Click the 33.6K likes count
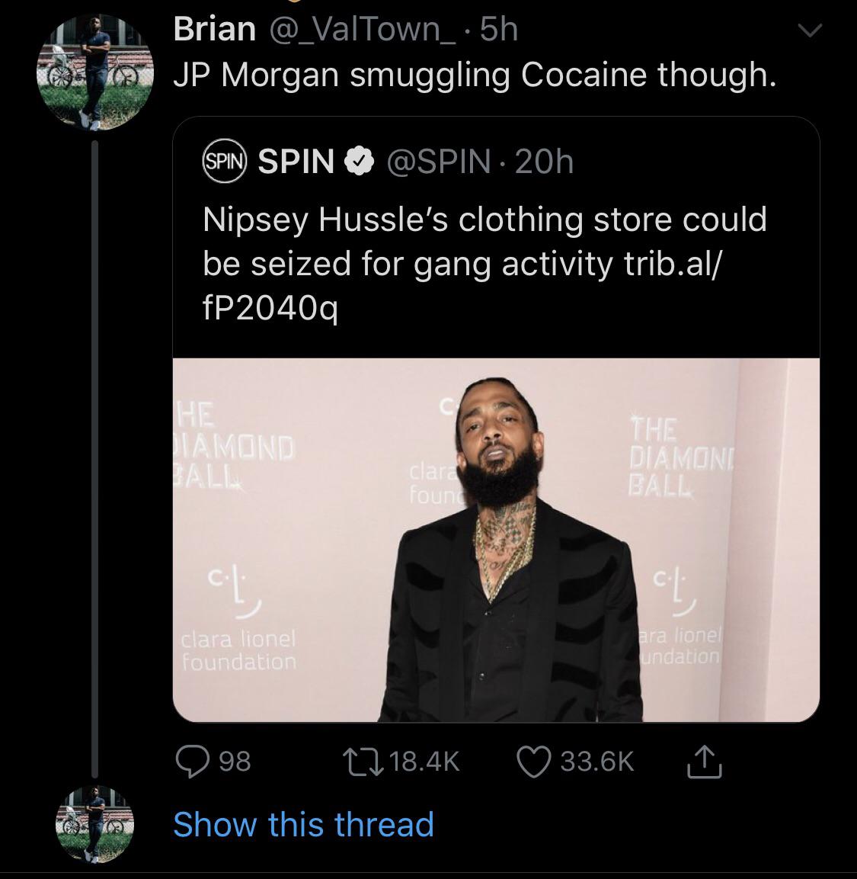The image size is (857, 879). coord(597,761)
